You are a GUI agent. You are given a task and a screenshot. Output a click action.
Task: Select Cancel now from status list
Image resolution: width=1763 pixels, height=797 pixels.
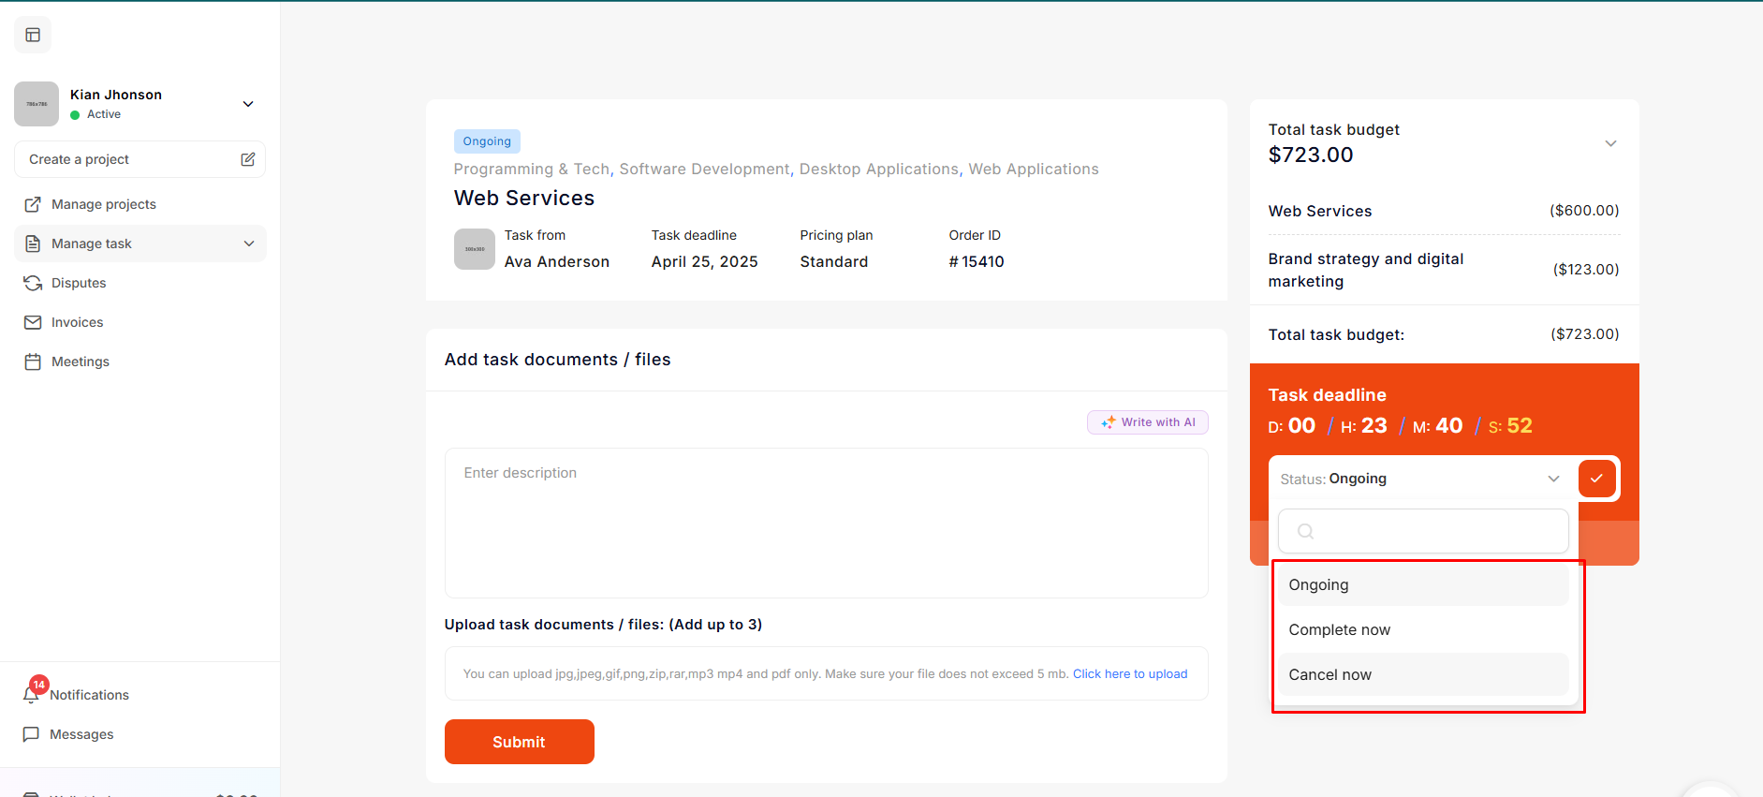(x=1330, y=674)
